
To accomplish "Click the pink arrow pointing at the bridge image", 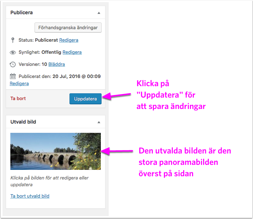I will [118, 151].
